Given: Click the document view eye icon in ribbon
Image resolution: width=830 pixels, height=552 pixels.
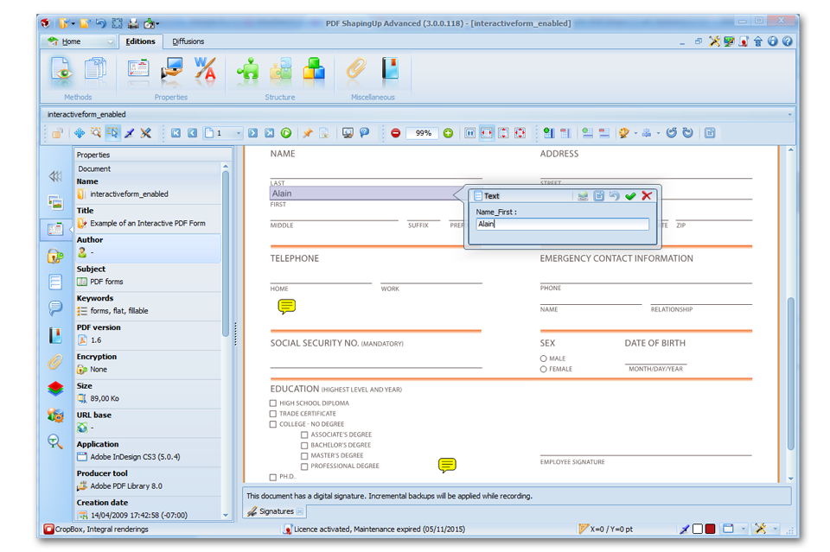Looking at the screenshot, I should (62, 70).
